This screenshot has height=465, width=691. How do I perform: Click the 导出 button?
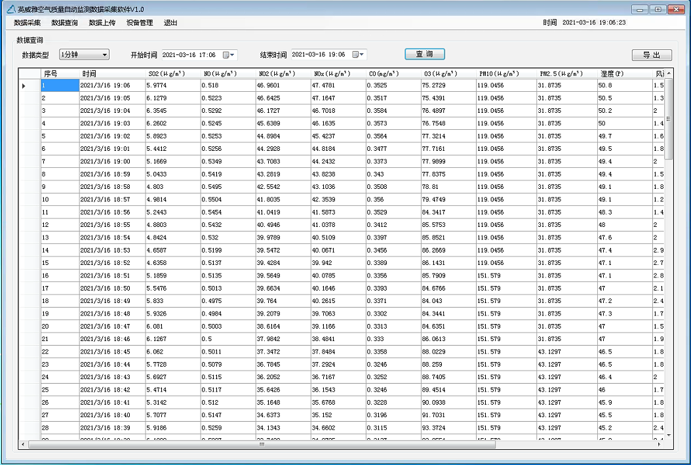(651, 55)
